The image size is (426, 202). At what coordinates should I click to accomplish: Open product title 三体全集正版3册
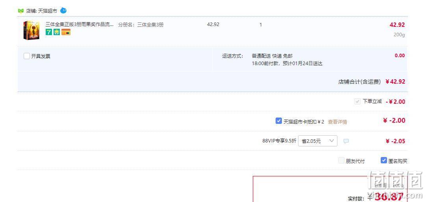coord(80,24)
